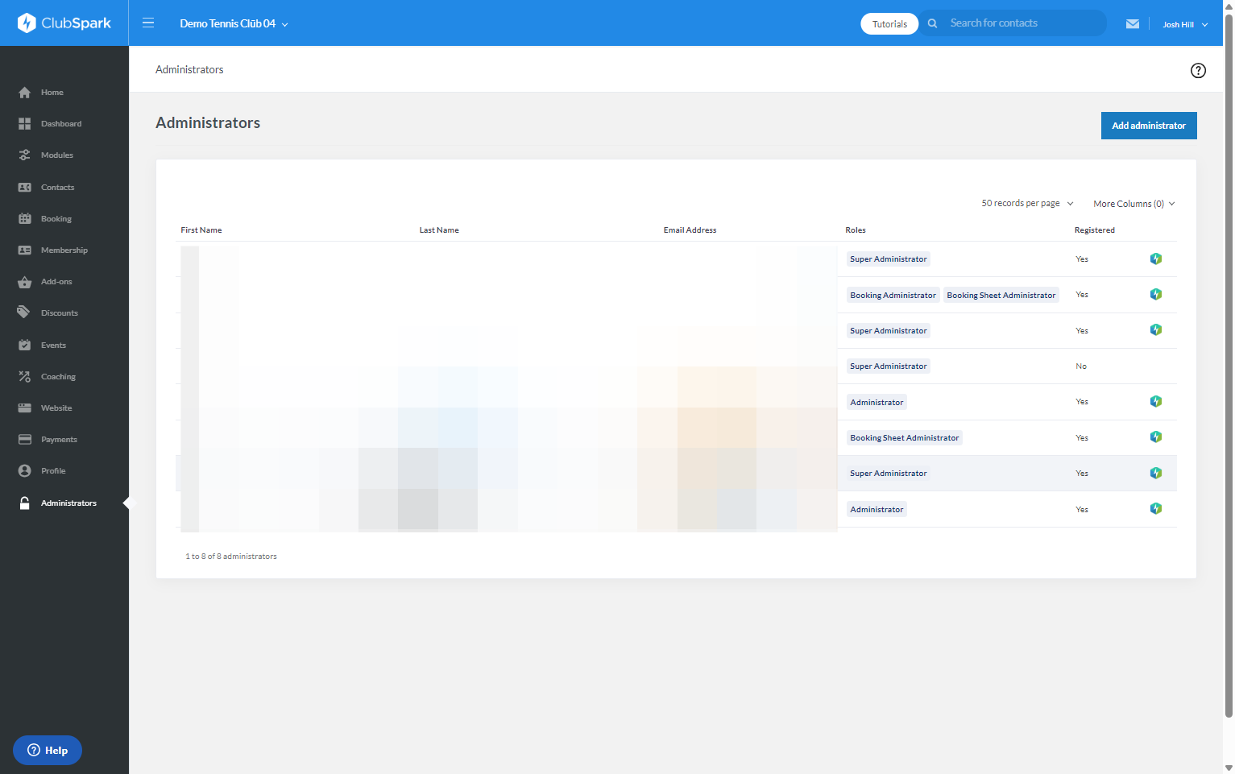Open the Josh Hill user menu

[1185, 24]
